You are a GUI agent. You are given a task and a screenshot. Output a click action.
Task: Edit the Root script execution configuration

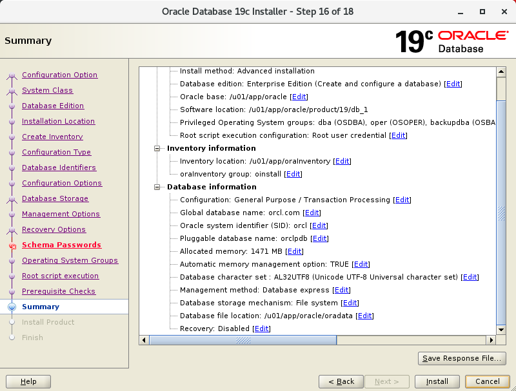(398, 135)
